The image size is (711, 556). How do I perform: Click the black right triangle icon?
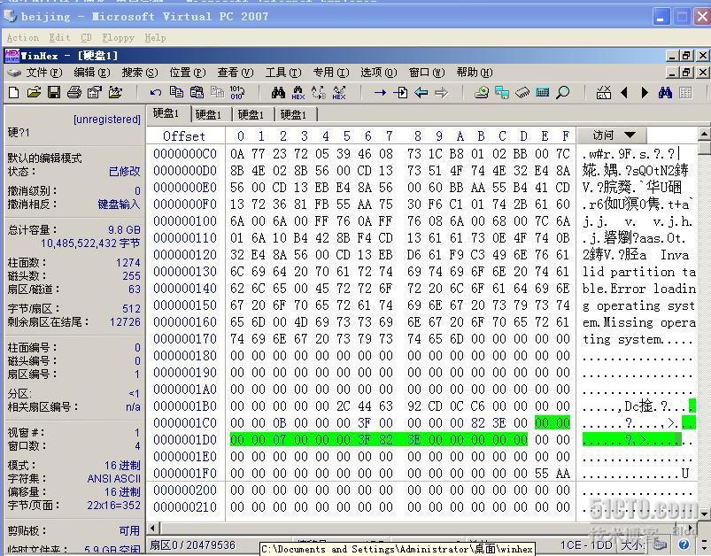[645, 93]
